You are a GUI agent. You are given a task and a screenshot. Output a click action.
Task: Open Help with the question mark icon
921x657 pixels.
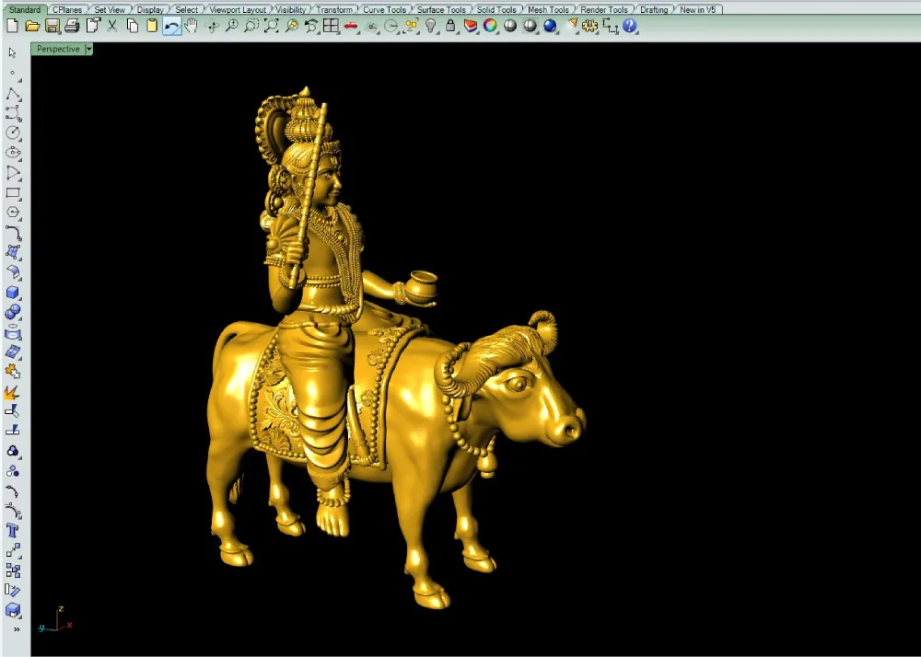pyautogui.click(x=630, y=26)
